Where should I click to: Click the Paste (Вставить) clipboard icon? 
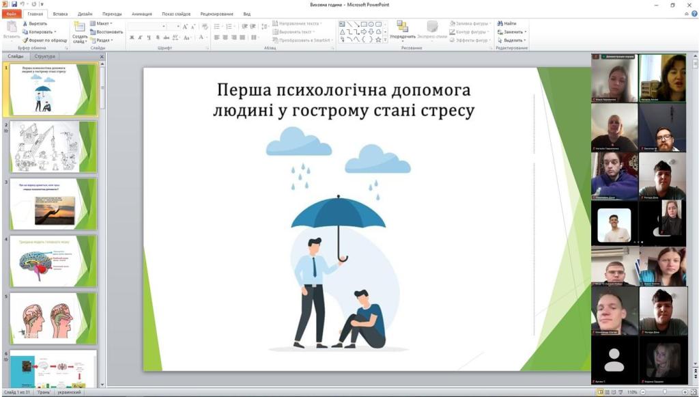tap(11, 27)
